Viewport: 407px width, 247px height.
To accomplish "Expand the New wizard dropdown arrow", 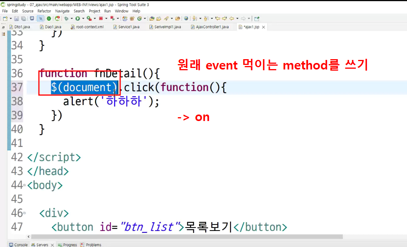I will pyautogui.click(x=11, y=18).
